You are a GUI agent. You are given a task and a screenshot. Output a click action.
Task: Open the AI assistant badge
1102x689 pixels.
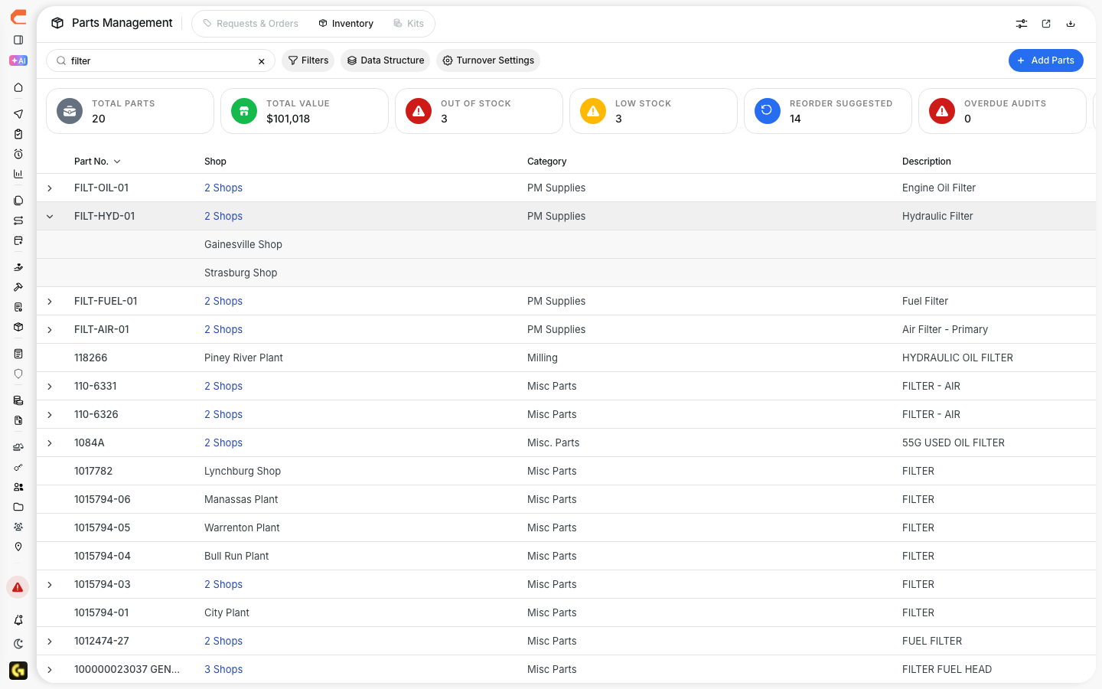18,60
